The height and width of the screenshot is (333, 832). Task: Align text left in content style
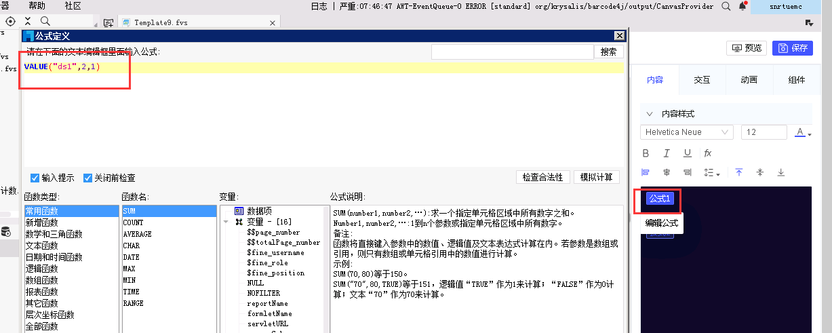pos(646,172)
